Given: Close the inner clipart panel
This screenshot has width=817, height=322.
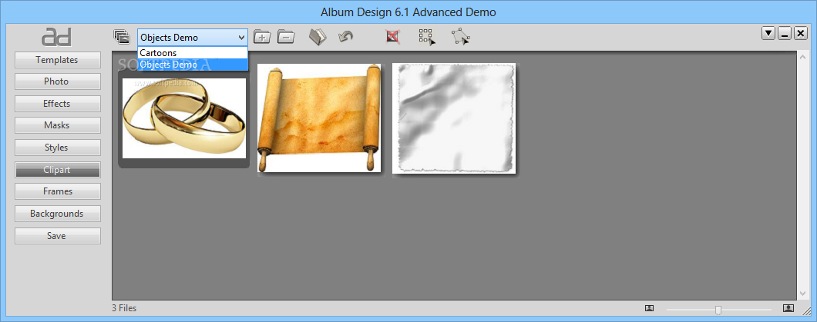Looking at the screenshot, I should (800, 33).
